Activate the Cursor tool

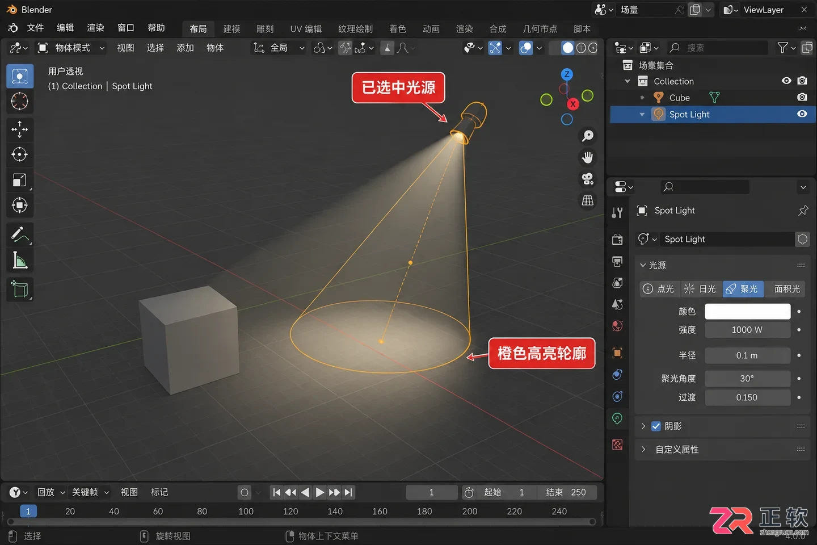click(19, 101)
